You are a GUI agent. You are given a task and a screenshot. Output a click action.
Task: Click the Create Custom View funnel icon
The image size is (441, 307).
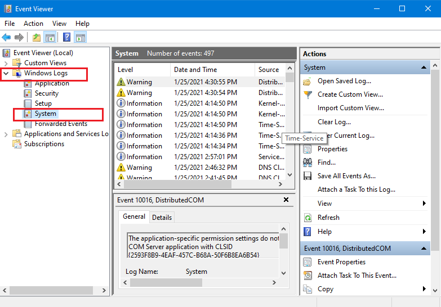click(308, 94)
